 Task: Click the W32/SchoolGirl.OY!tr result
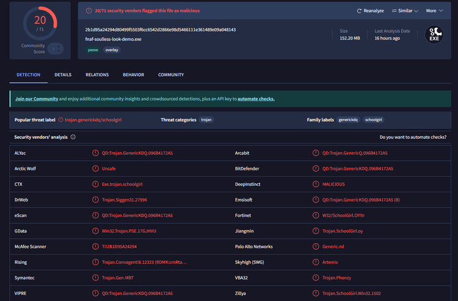click(x=343, y=215)
